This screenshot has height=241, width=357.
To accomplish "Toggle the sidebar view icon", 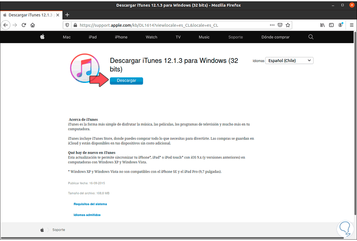I will click(x=331, y=25).
